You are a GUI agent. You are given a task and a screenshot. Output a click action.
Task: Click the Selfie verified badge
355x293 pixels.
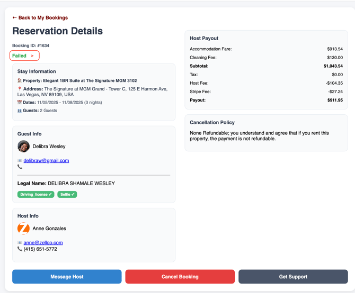[x=67, y=195]
